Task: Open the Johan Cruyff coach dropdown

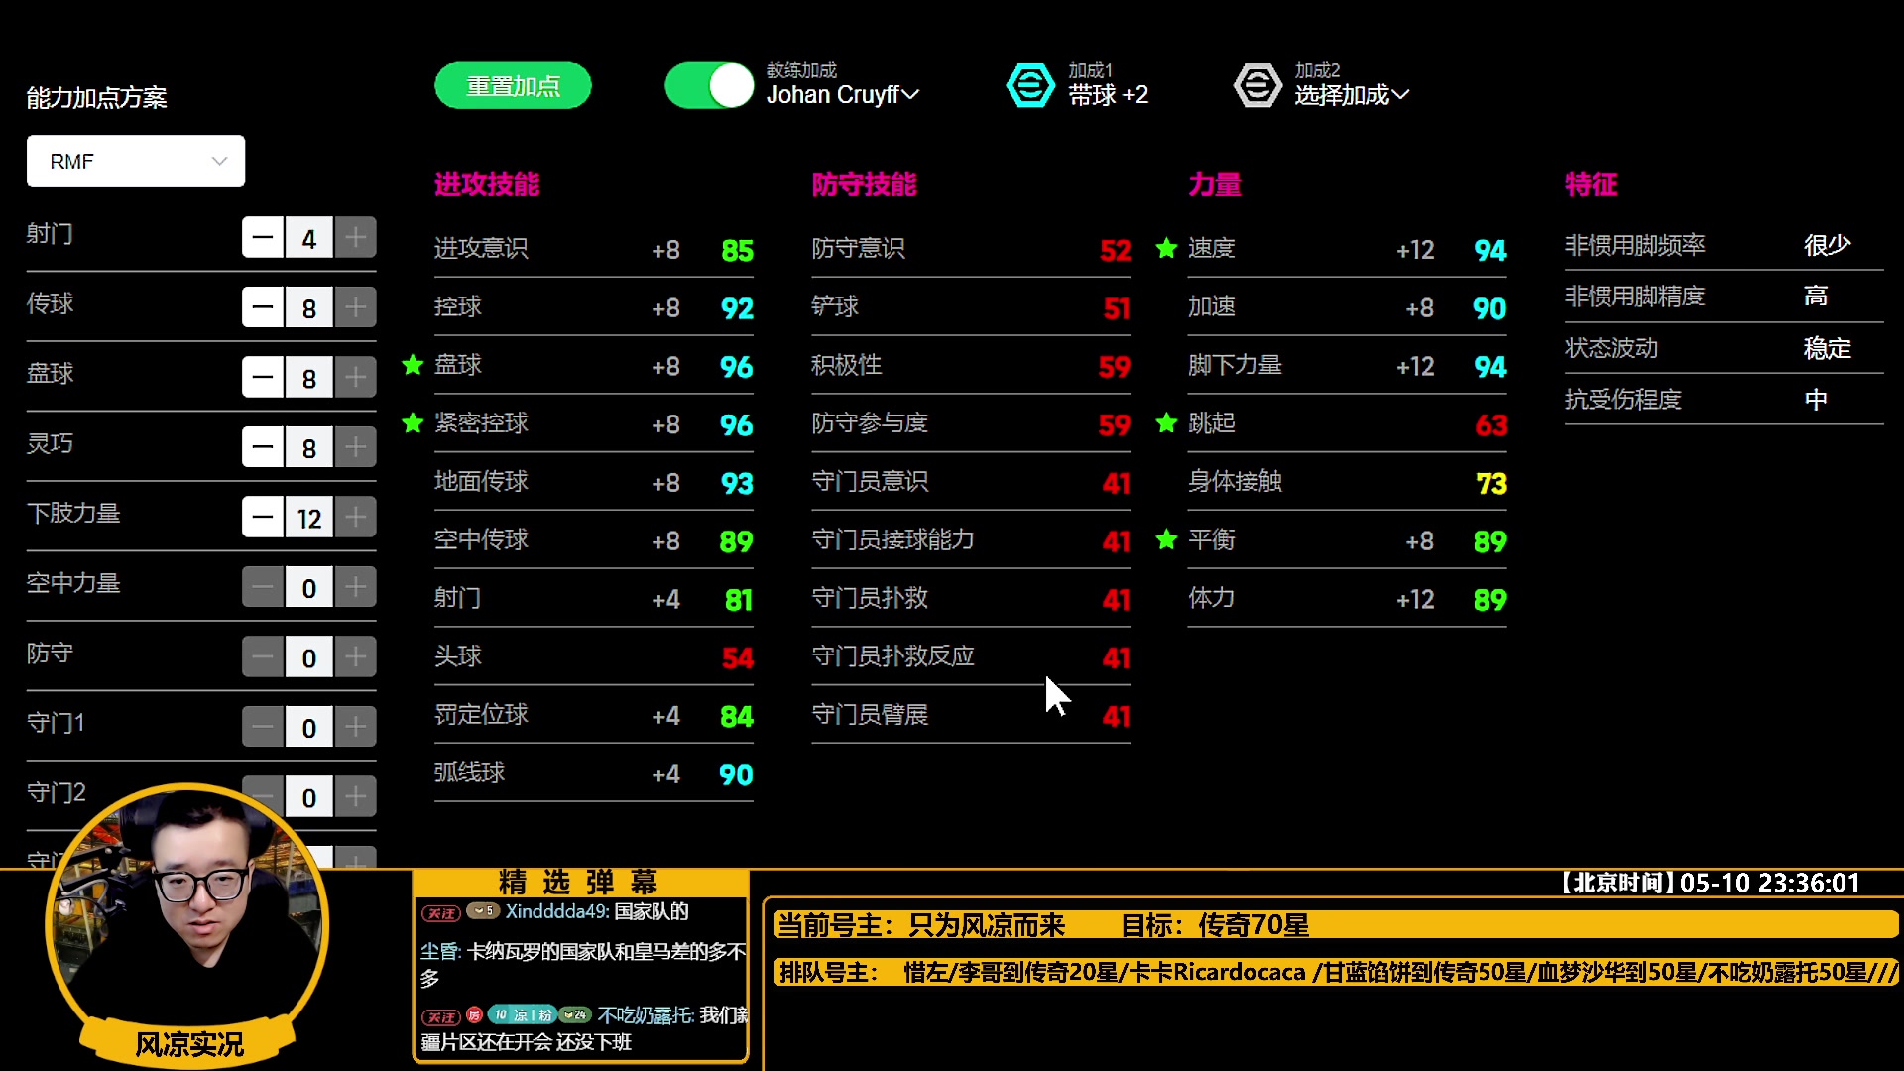Action: (843, 95)
